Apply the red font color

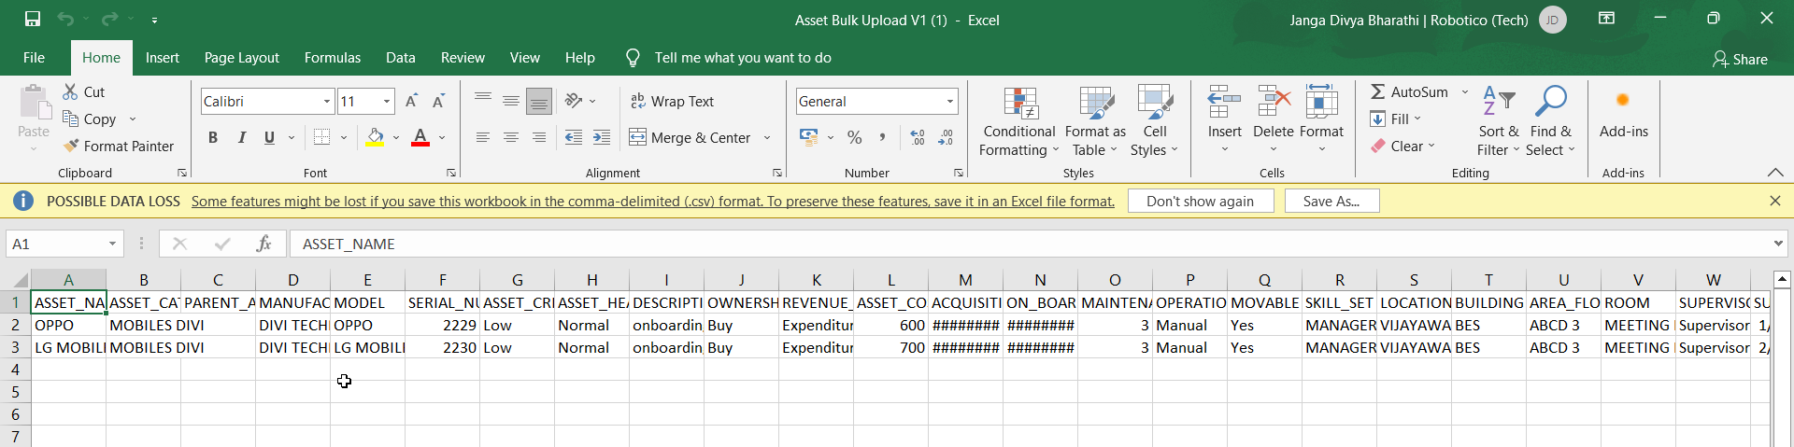(x=420, y=137)
